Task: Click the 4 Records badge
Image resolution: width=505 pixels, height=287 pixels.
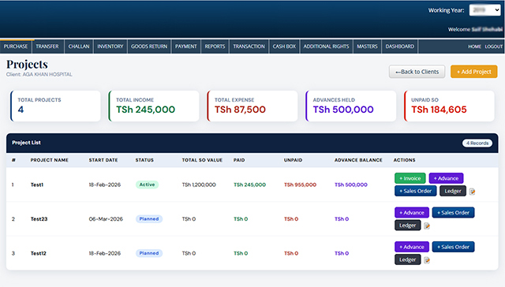Action: pyautogui.click(x=477, y=143)
